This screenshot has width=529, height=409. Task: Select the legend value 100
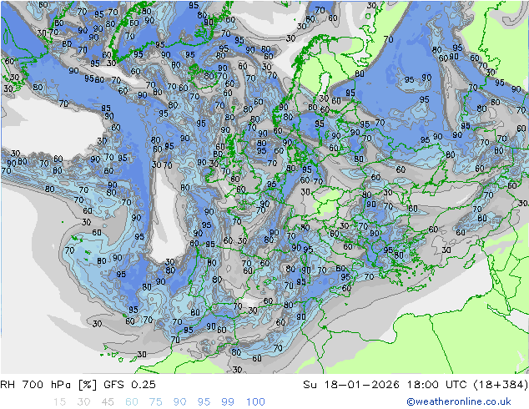(x=255, y=401)
